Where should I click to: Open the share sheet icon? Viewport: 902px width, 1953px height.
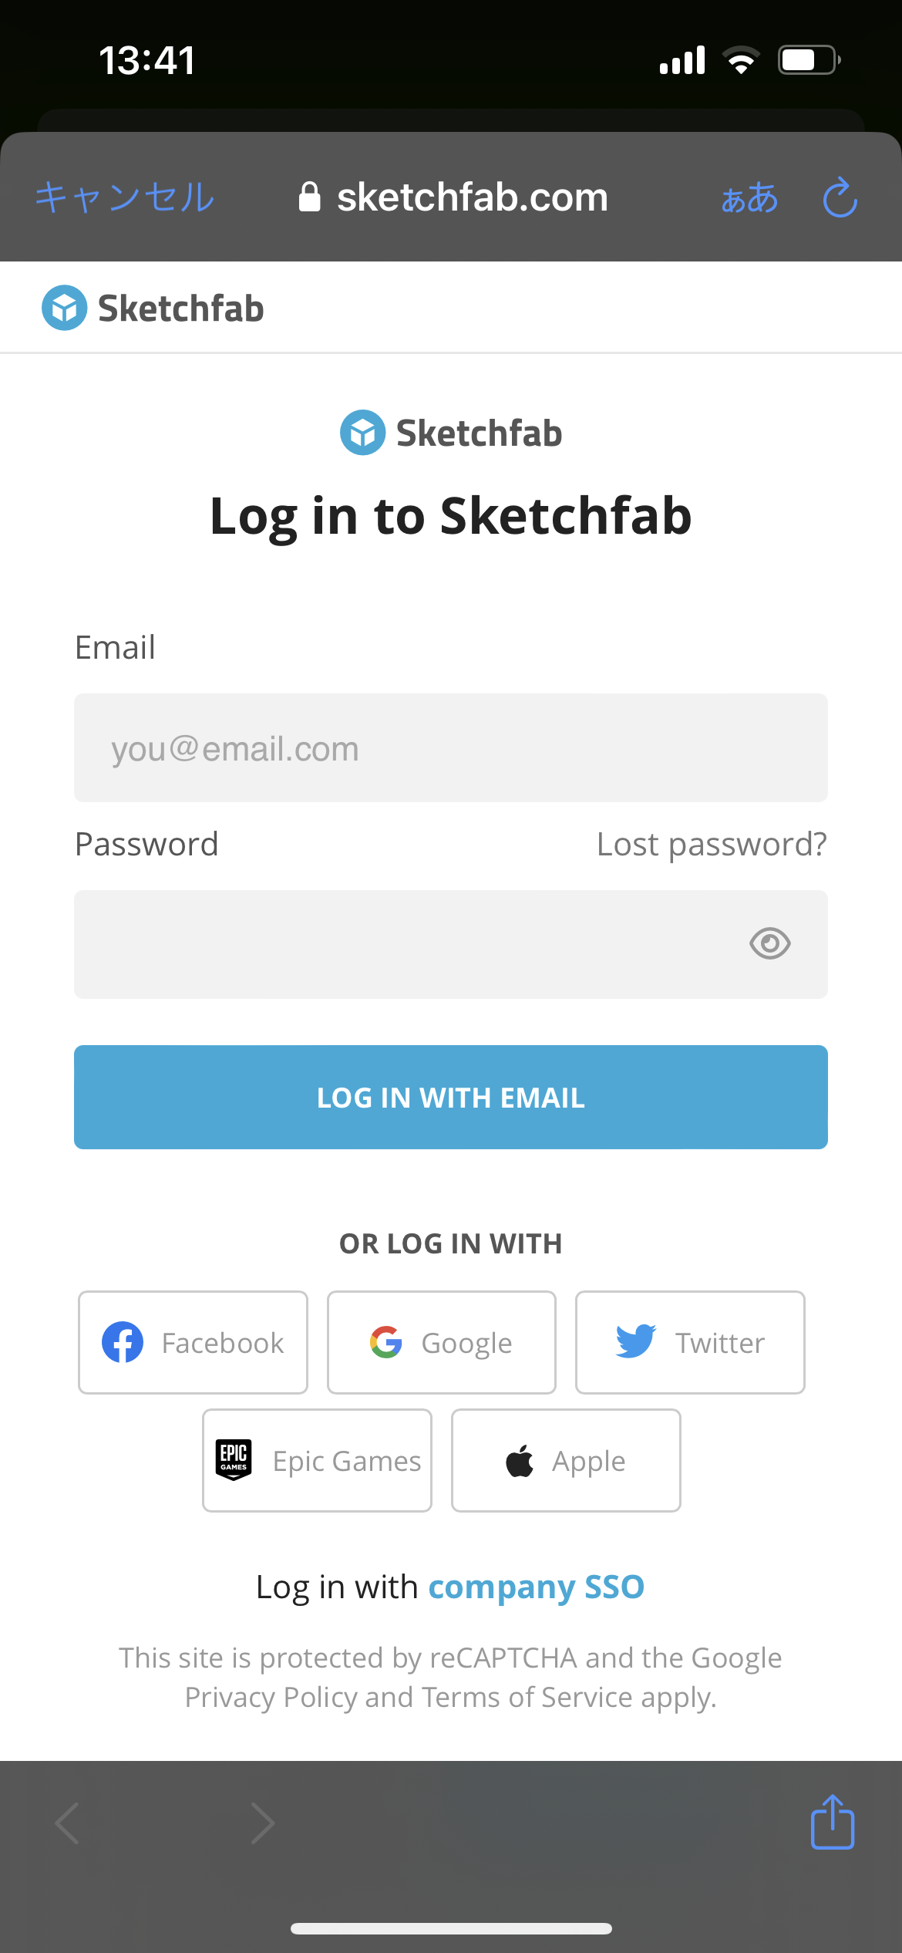833,1822
